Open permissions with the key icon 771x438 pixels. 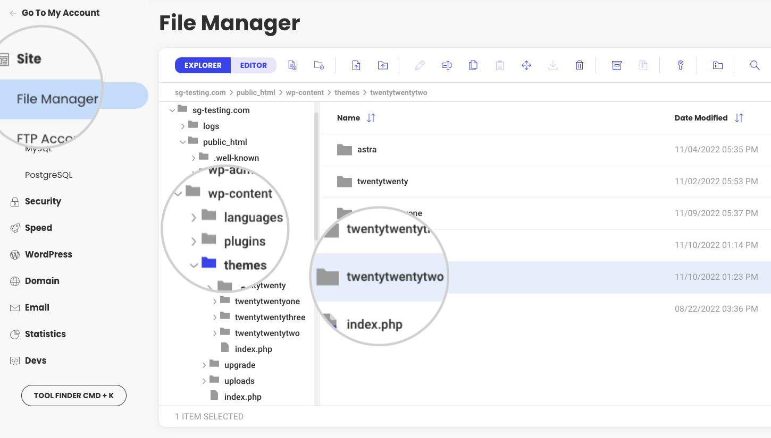[x=680, y=65]
